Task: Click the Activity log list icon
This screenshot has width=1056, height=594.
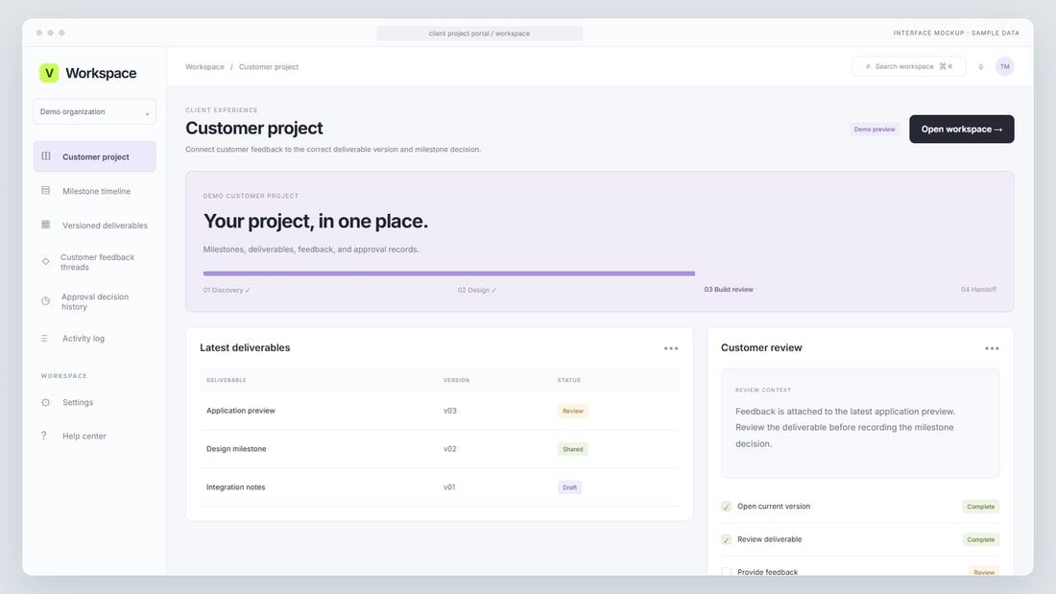Action: 44,338
